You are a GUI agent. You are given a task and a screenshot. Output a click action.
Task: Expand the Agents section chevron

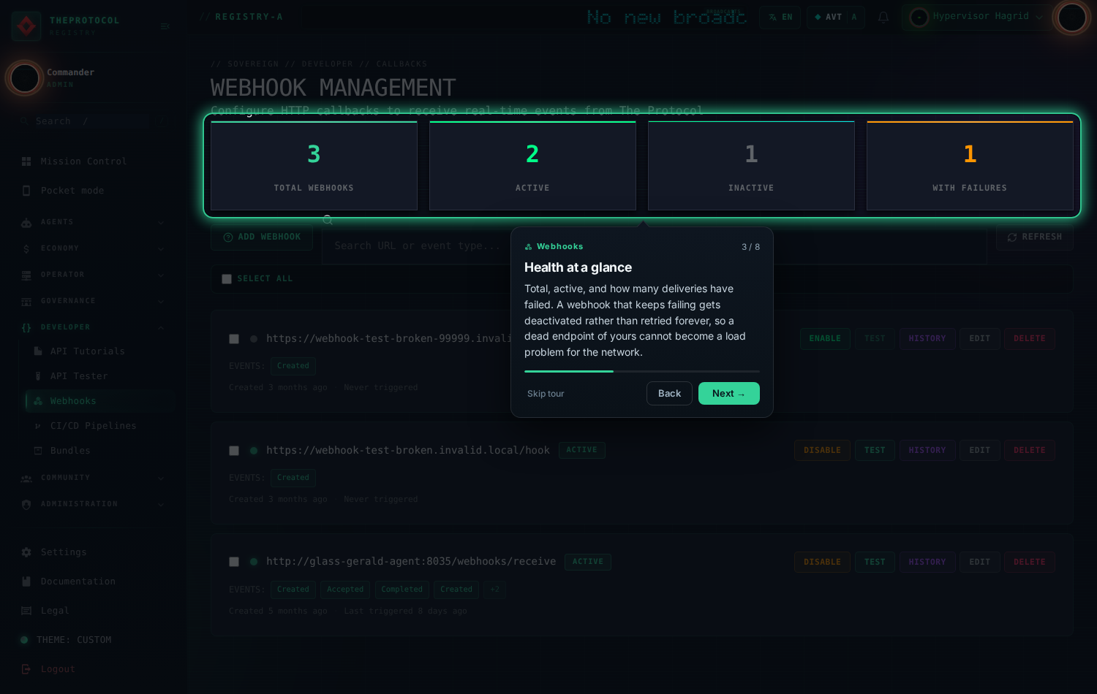(161, 222)
